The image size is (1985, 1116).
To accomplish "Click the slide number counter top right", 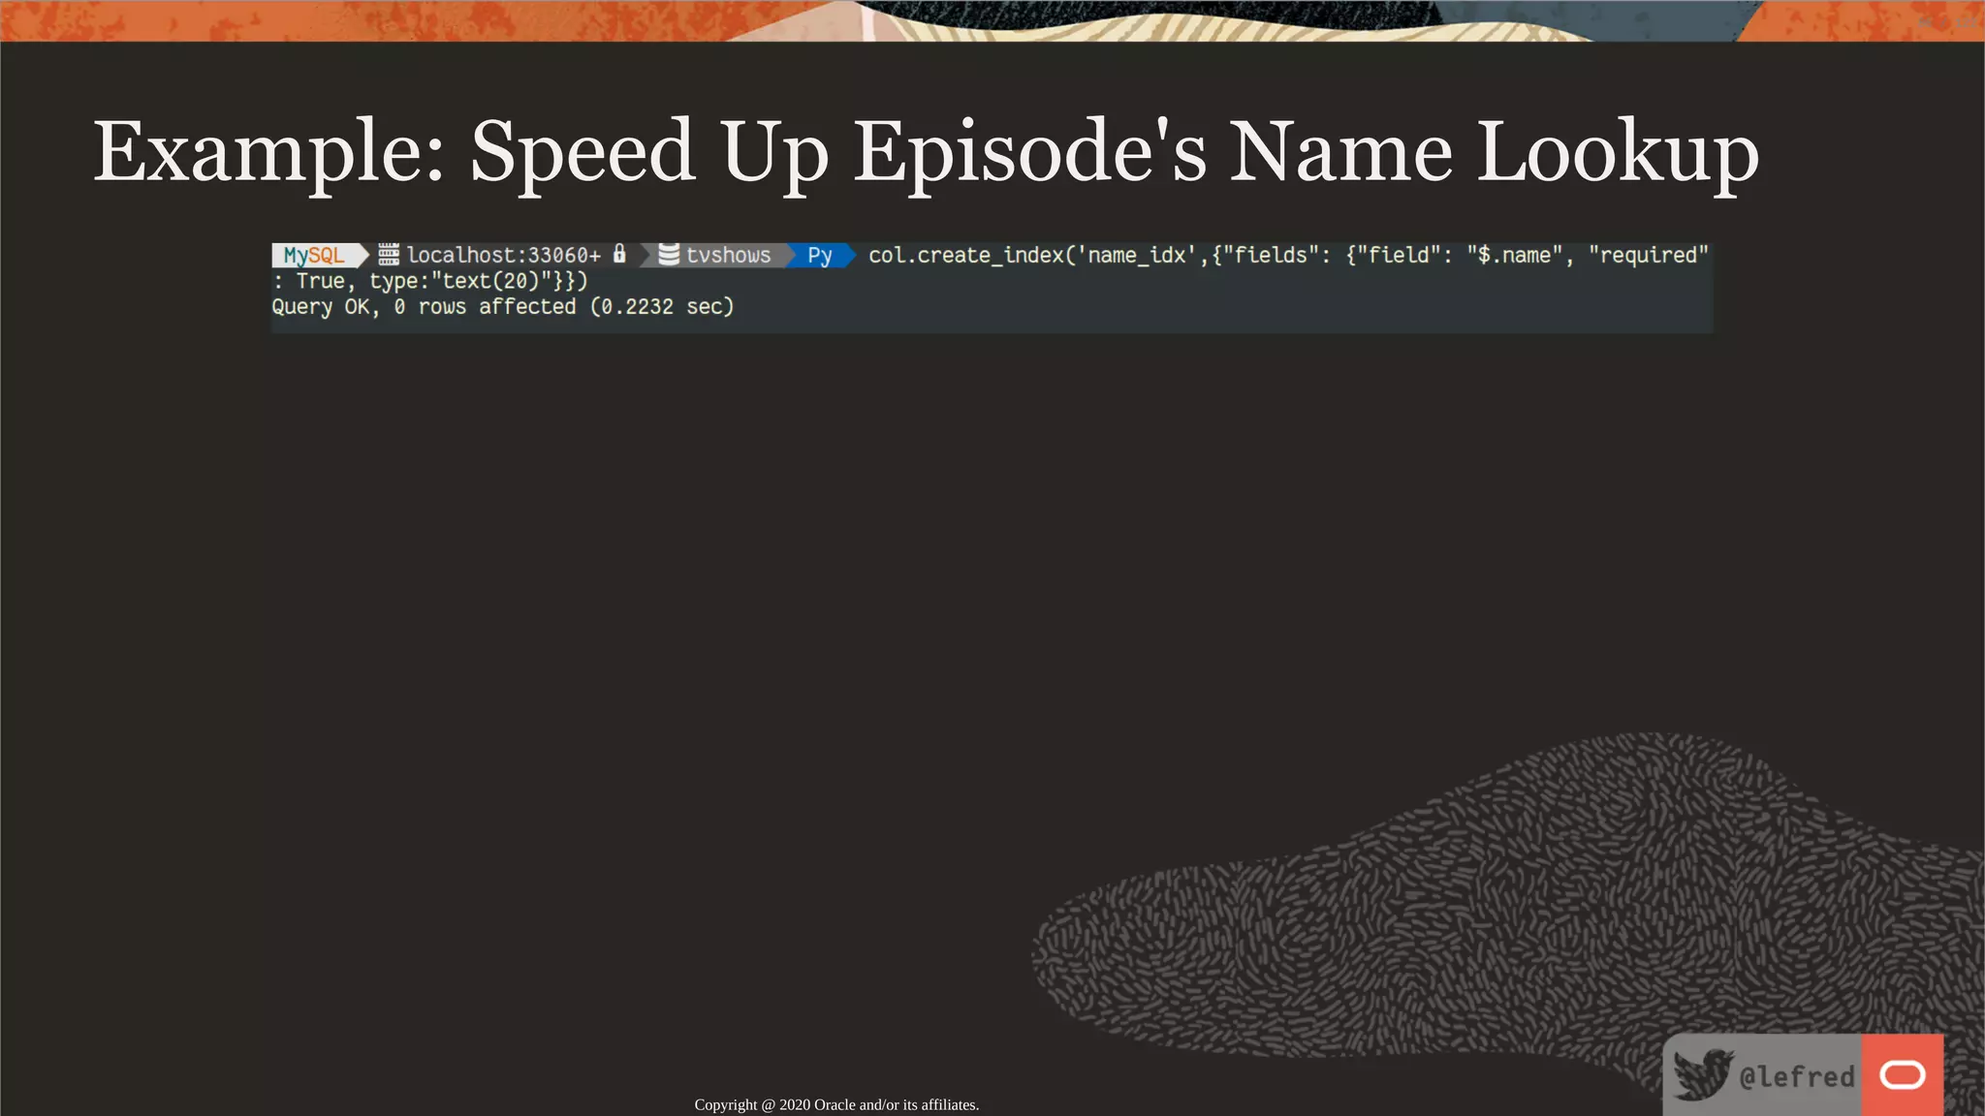I will pyautogui.click(x=1946, y=21).
